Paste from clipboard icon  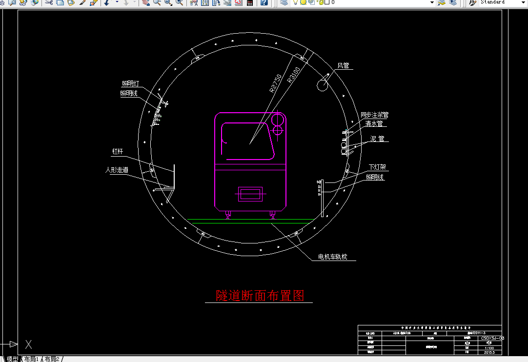(x=71, y=2)
